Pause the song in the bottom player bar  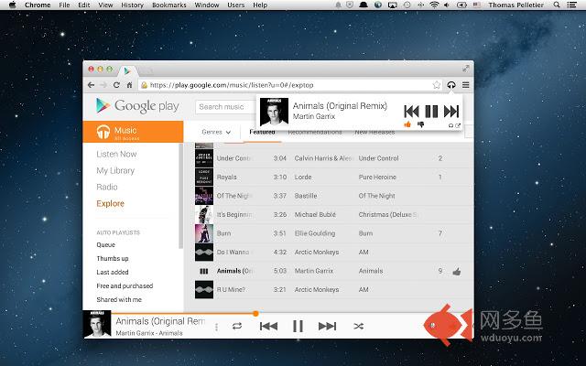298,326
